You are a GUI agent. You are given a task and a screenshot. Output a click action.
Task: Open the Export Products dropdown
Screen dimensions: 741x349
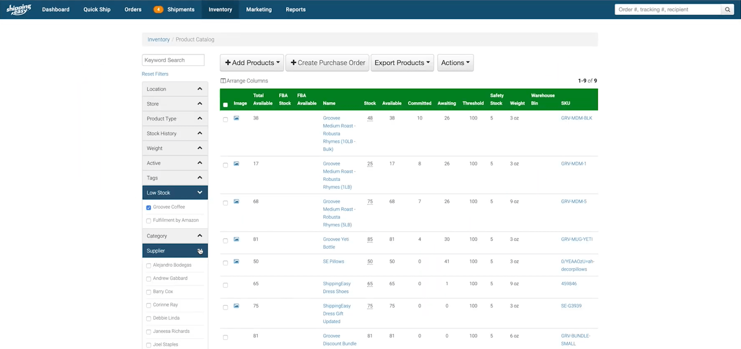click(402, 63)
